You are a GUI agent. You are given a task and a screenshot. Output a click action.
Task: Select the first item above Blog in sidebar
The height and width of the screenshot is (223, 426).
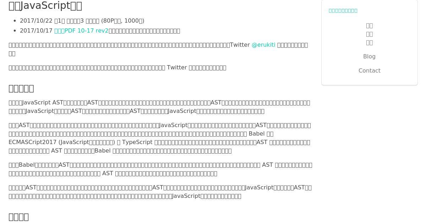tap(369, 25)
